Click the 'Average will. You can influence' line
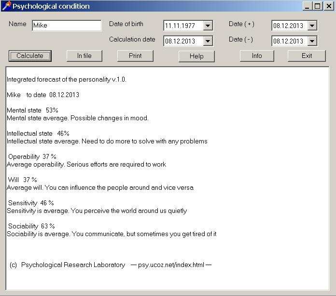The image size is (336, 296). pos(100,187)
